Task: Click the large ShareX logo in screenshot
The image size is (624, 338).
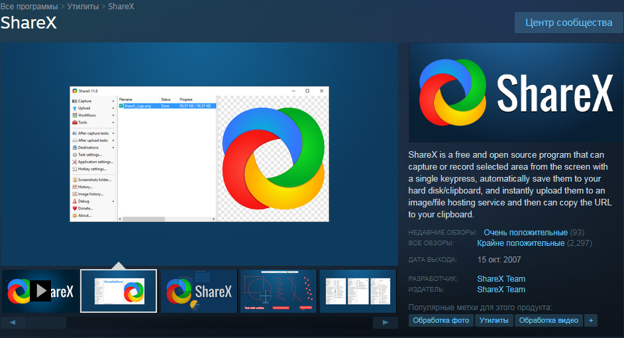Action: (x=273, y=158)
